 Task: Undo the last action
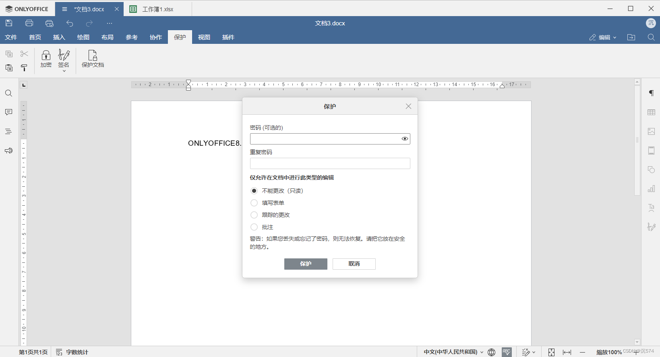tap(70, 23)
